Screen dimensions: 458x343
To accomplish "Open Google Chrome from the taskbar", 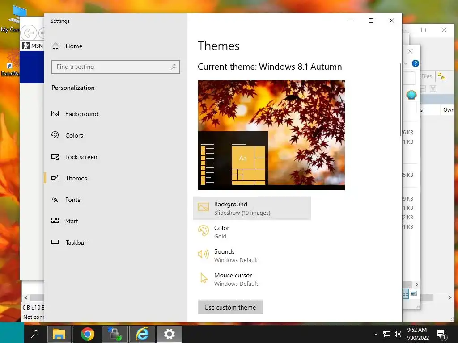I will point(87,334).
